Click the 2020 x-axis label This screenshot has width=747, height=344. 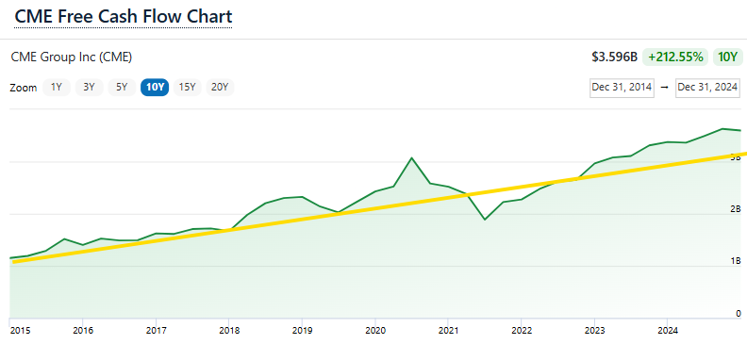(x=375, y=330)
